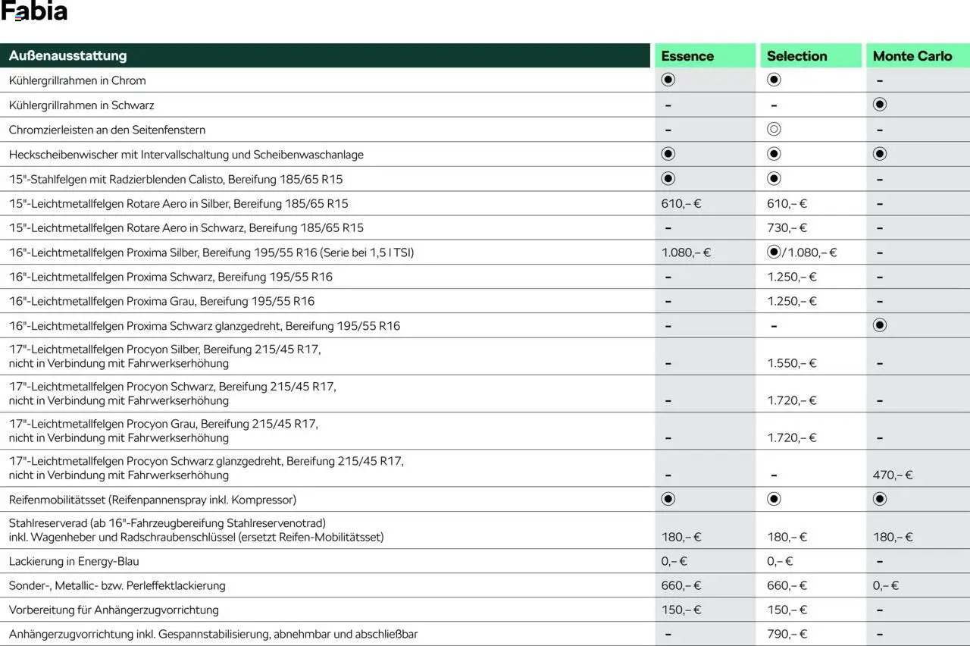Click Selection dot for Reifenmobilitätsset

(773, 499)
